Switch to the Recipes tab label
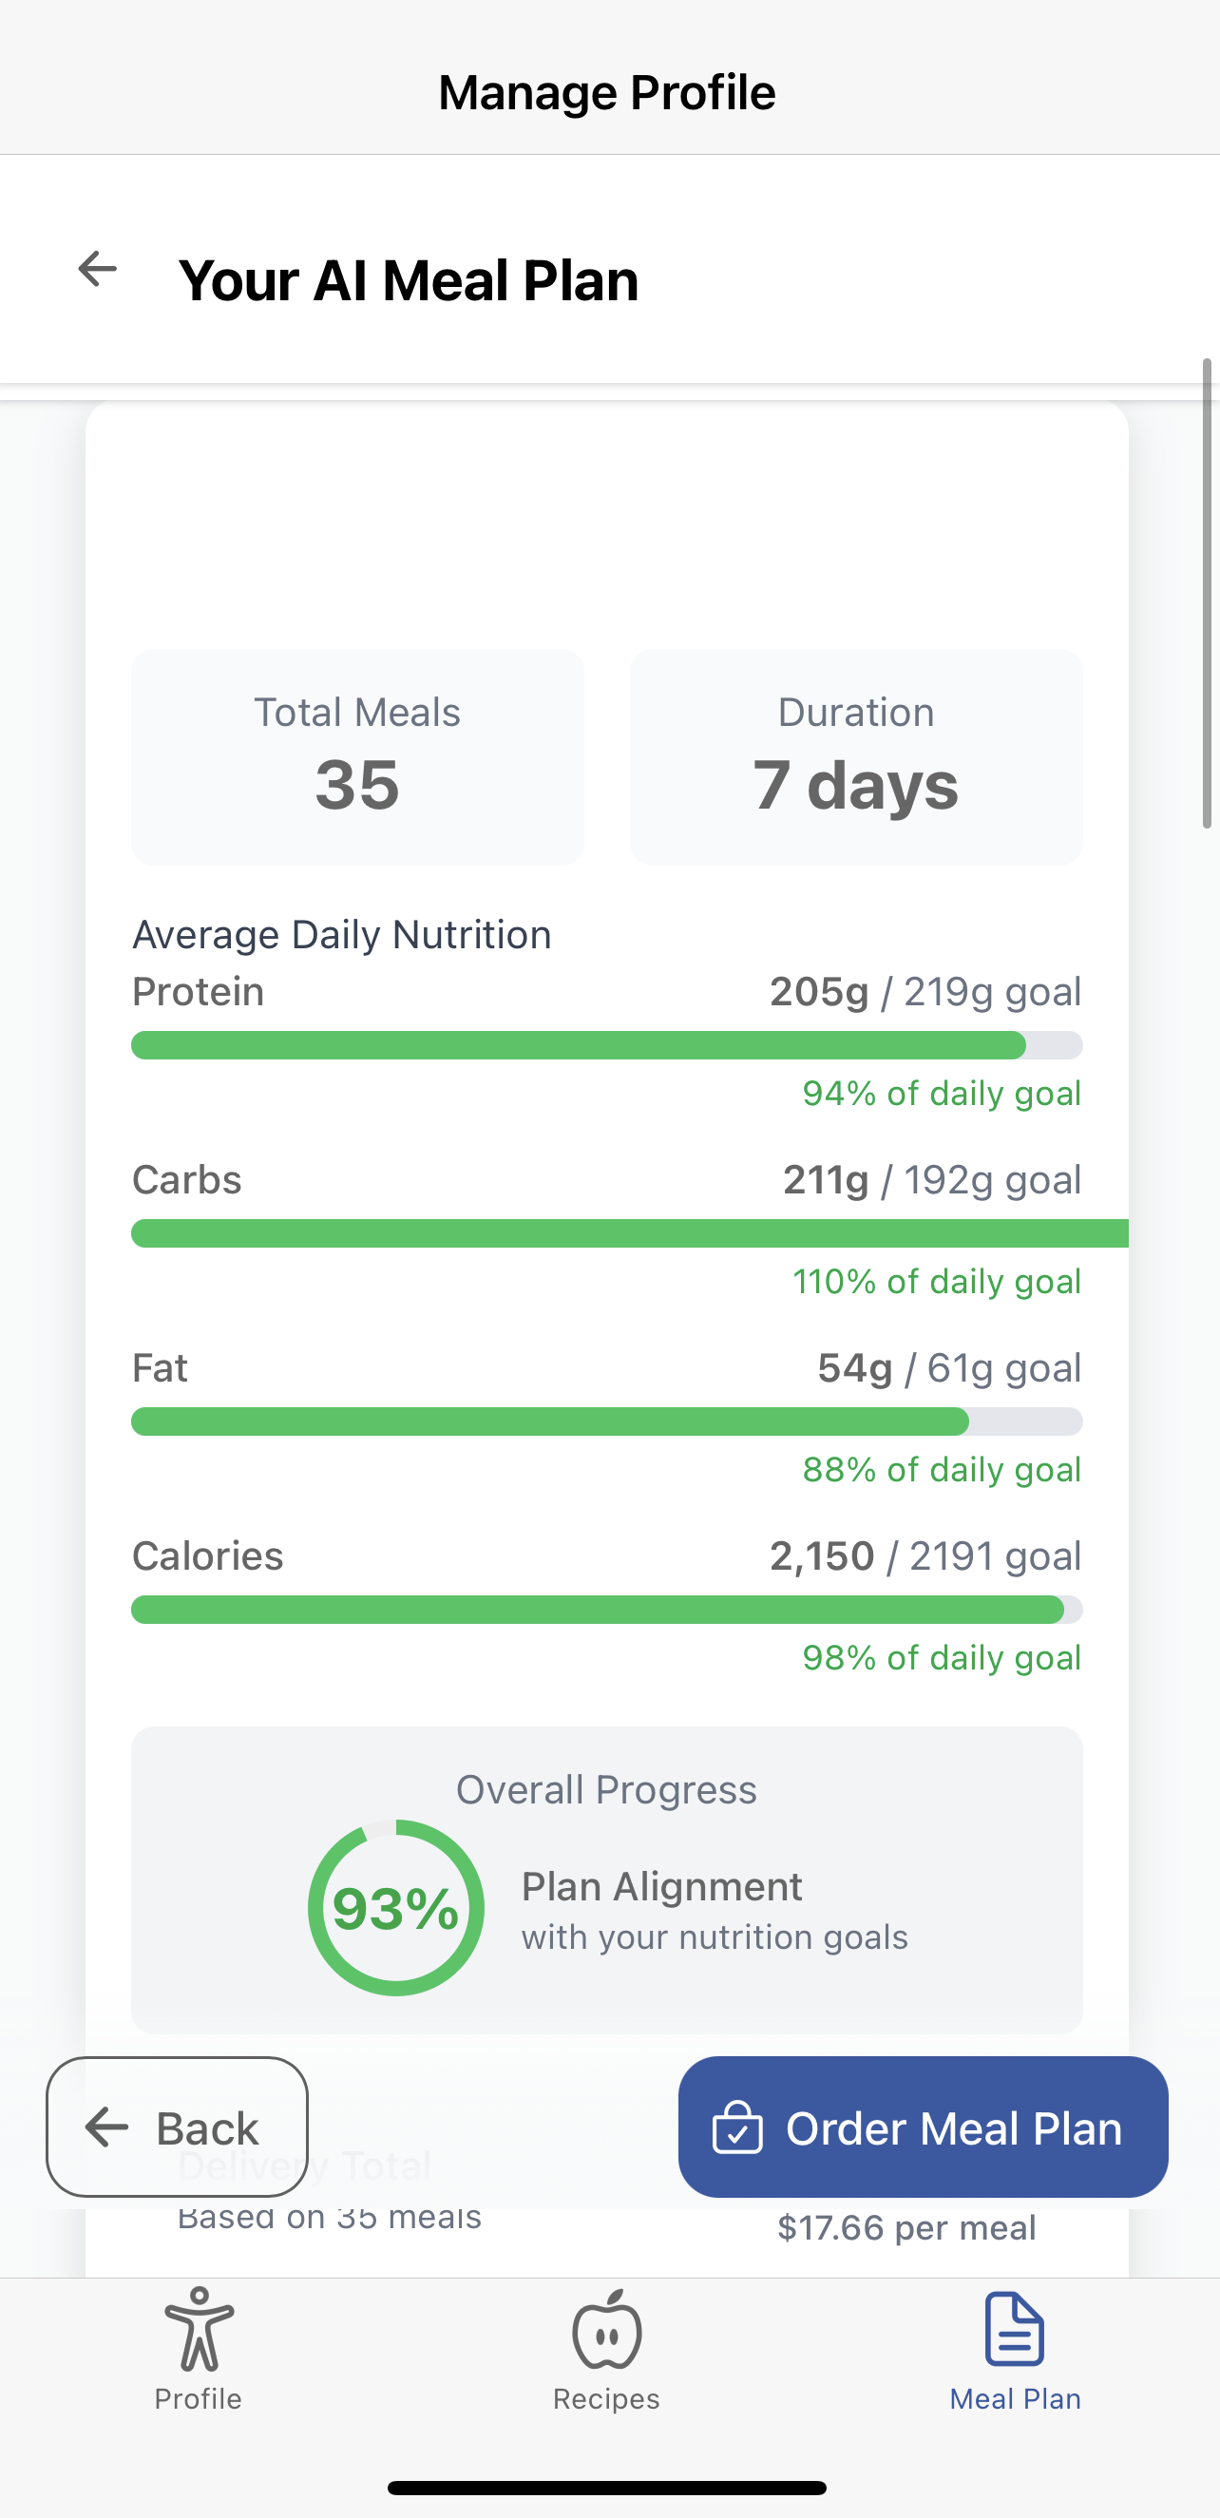The width and height of the screenshot is (1220, 2518). [x=606, y=2400]
